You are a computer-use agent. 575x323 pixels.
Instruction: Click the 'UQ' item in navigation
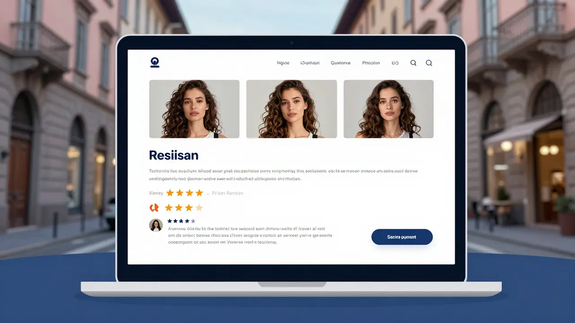395,63
